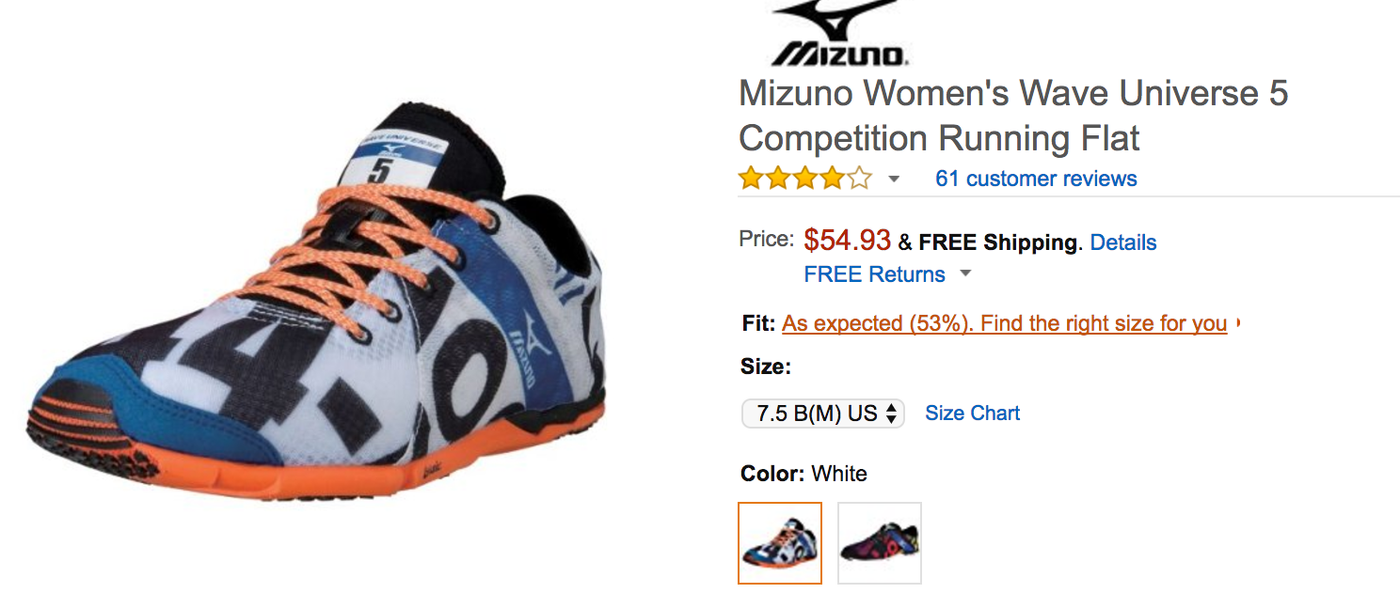The height and width of the screenshot is (609, 1400).
Task: Open the FREE Returns dropdown arrow
Action: pos(964,274)
